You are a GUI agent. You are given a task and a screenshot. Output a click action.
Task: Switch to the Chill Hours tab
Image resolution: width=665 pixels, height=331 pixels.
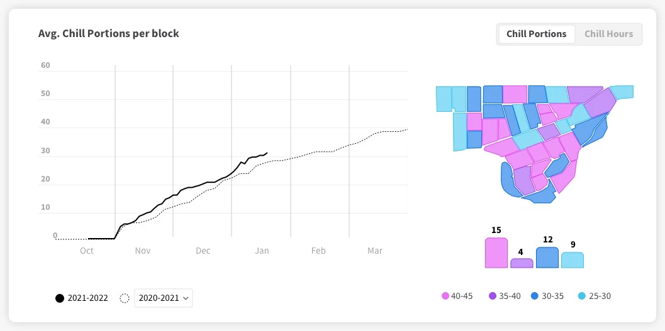[608, 34]
